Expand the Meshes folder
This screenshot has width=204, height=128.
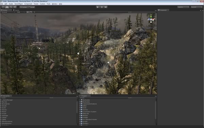pyautogui.click(x=80, y=116)
